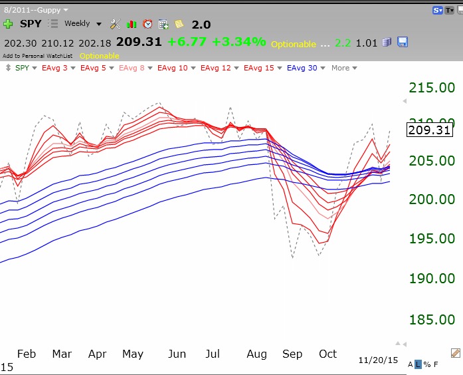The height and width of the screenshot is (375, 463).
Task: Click the blue S button at top right
Action: (438, 11)
